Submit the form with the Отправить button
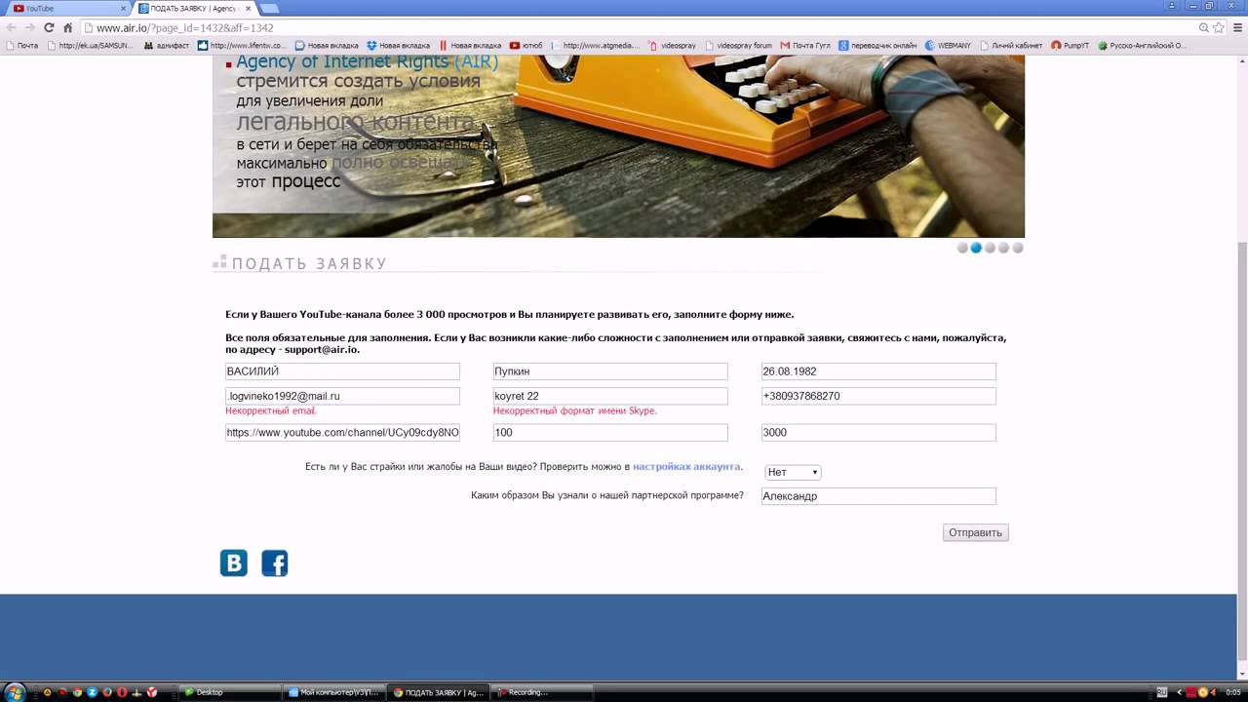 click(975, 532)
